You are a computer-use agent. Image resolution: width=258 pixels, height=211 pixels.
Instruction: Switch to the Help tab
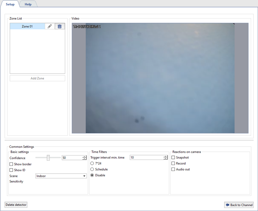(28, 4)
